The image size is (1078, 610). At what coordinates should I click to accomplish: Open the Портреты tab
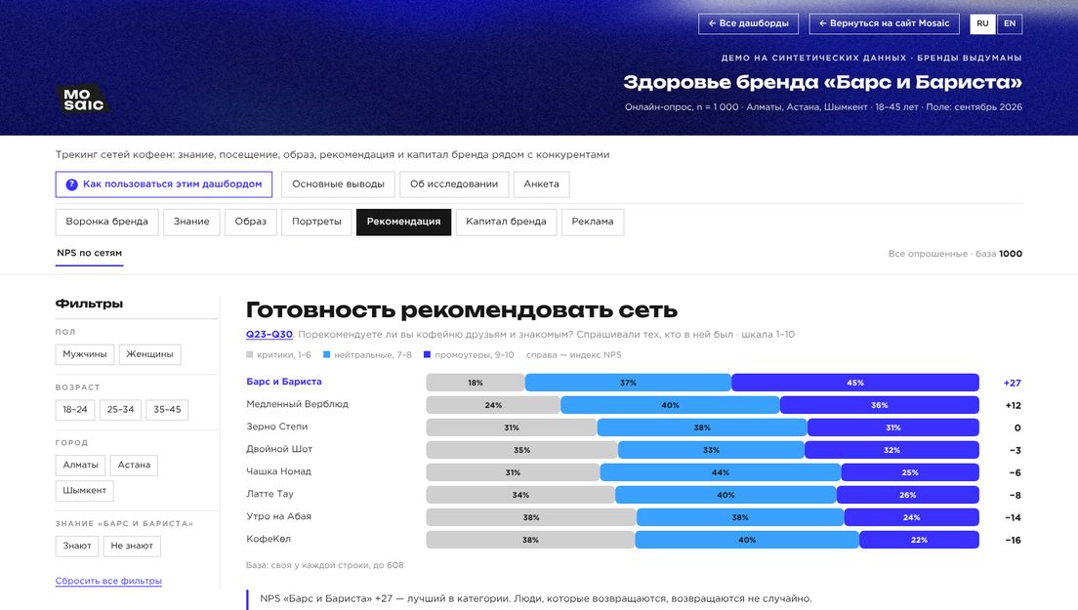pyautogui.click(x=316, y=222)
